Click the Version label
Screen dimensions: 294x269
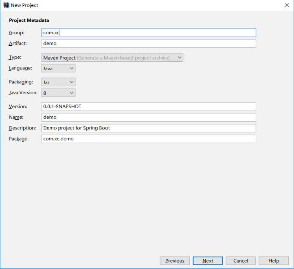tap(18, 107)
